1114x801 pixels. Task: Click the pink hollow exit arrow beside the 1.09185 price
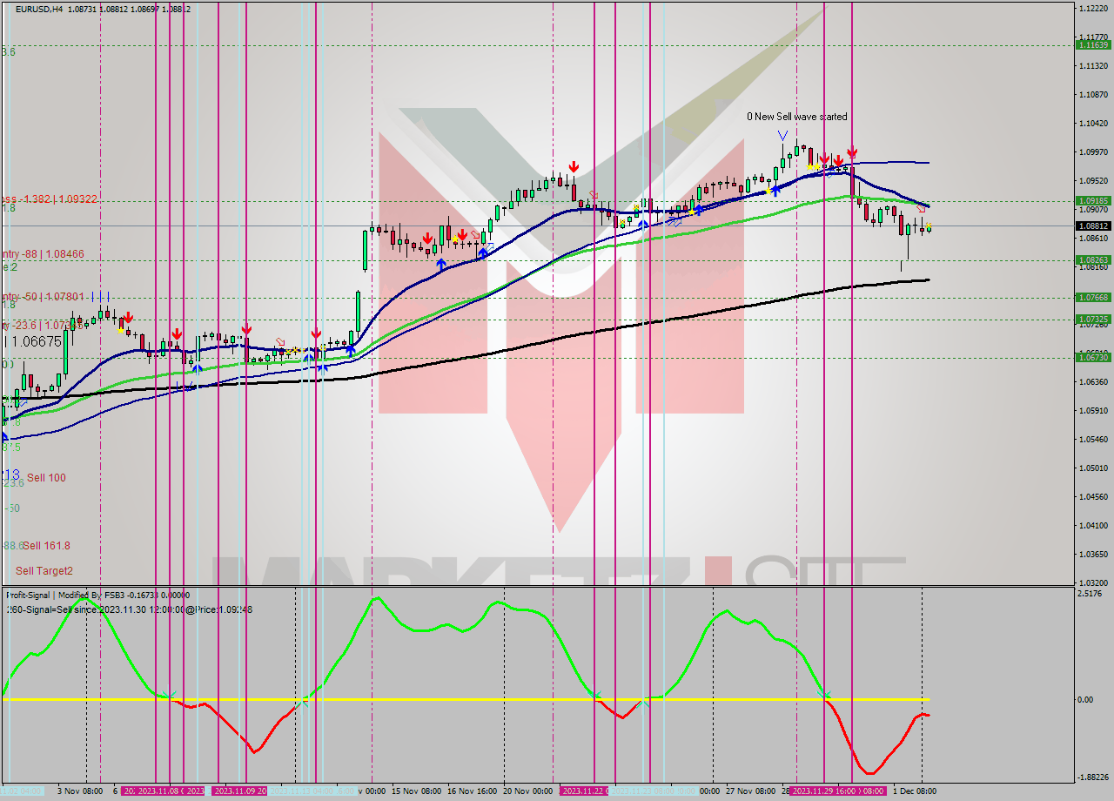921,207
